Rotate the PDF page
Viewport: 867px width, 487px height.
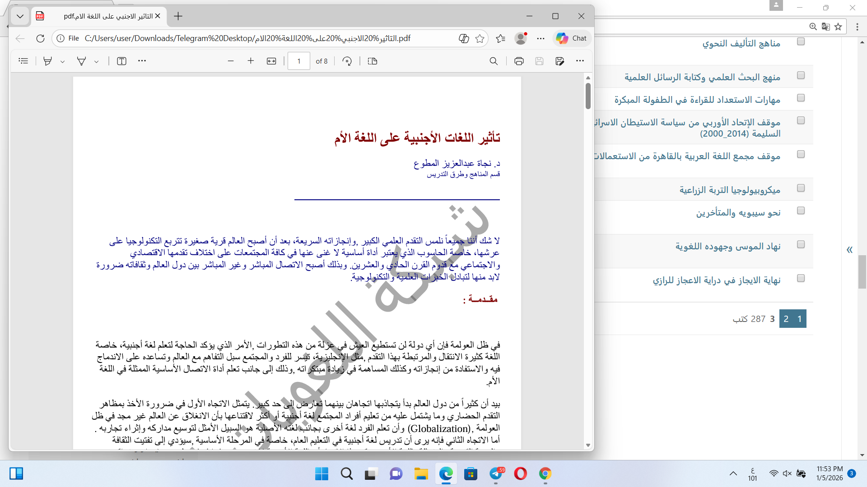[347, 61]
